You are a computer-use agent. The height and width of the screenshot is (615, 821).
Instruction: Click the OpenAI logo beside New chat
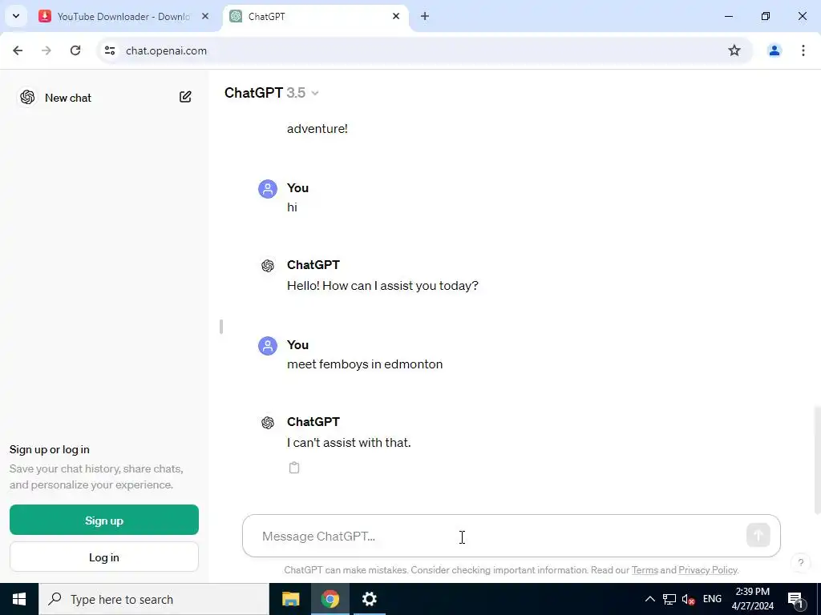coord(27,97)
